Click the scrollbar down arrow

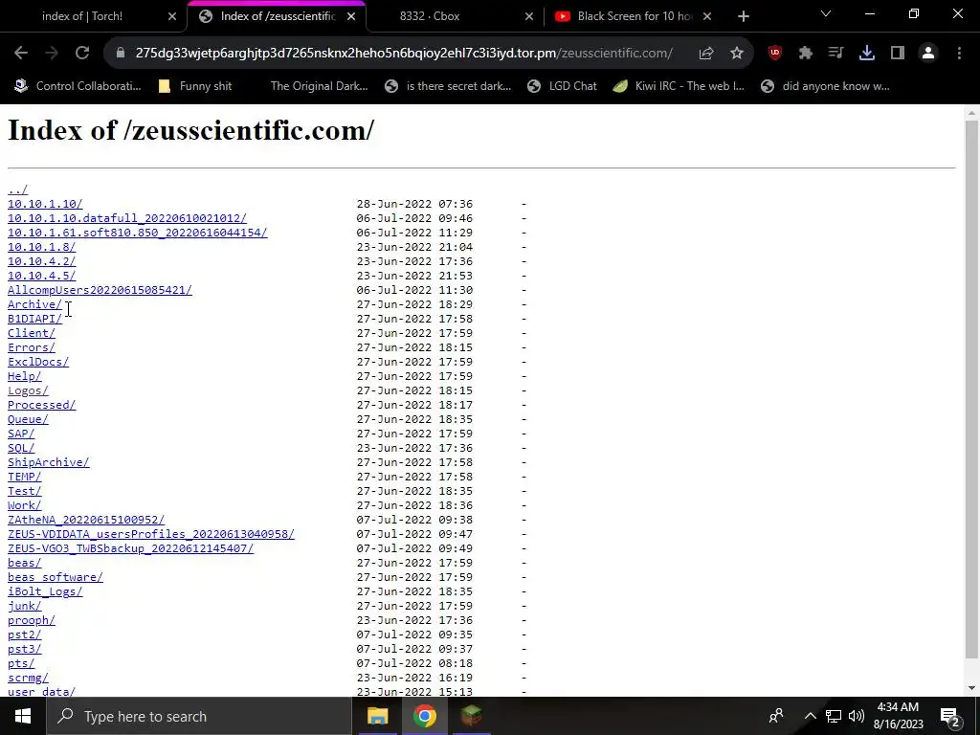tap(971, 688)
